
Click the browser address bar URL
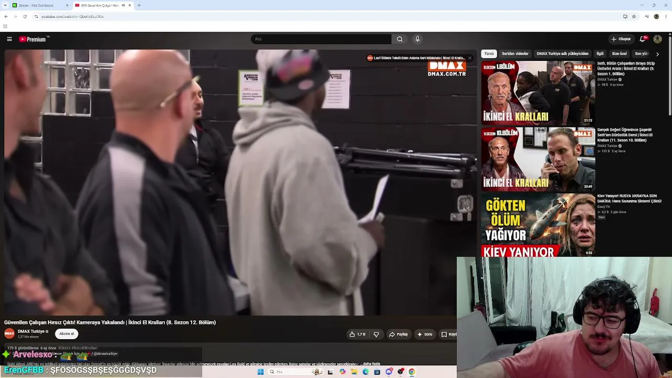[x=72, y=16]
